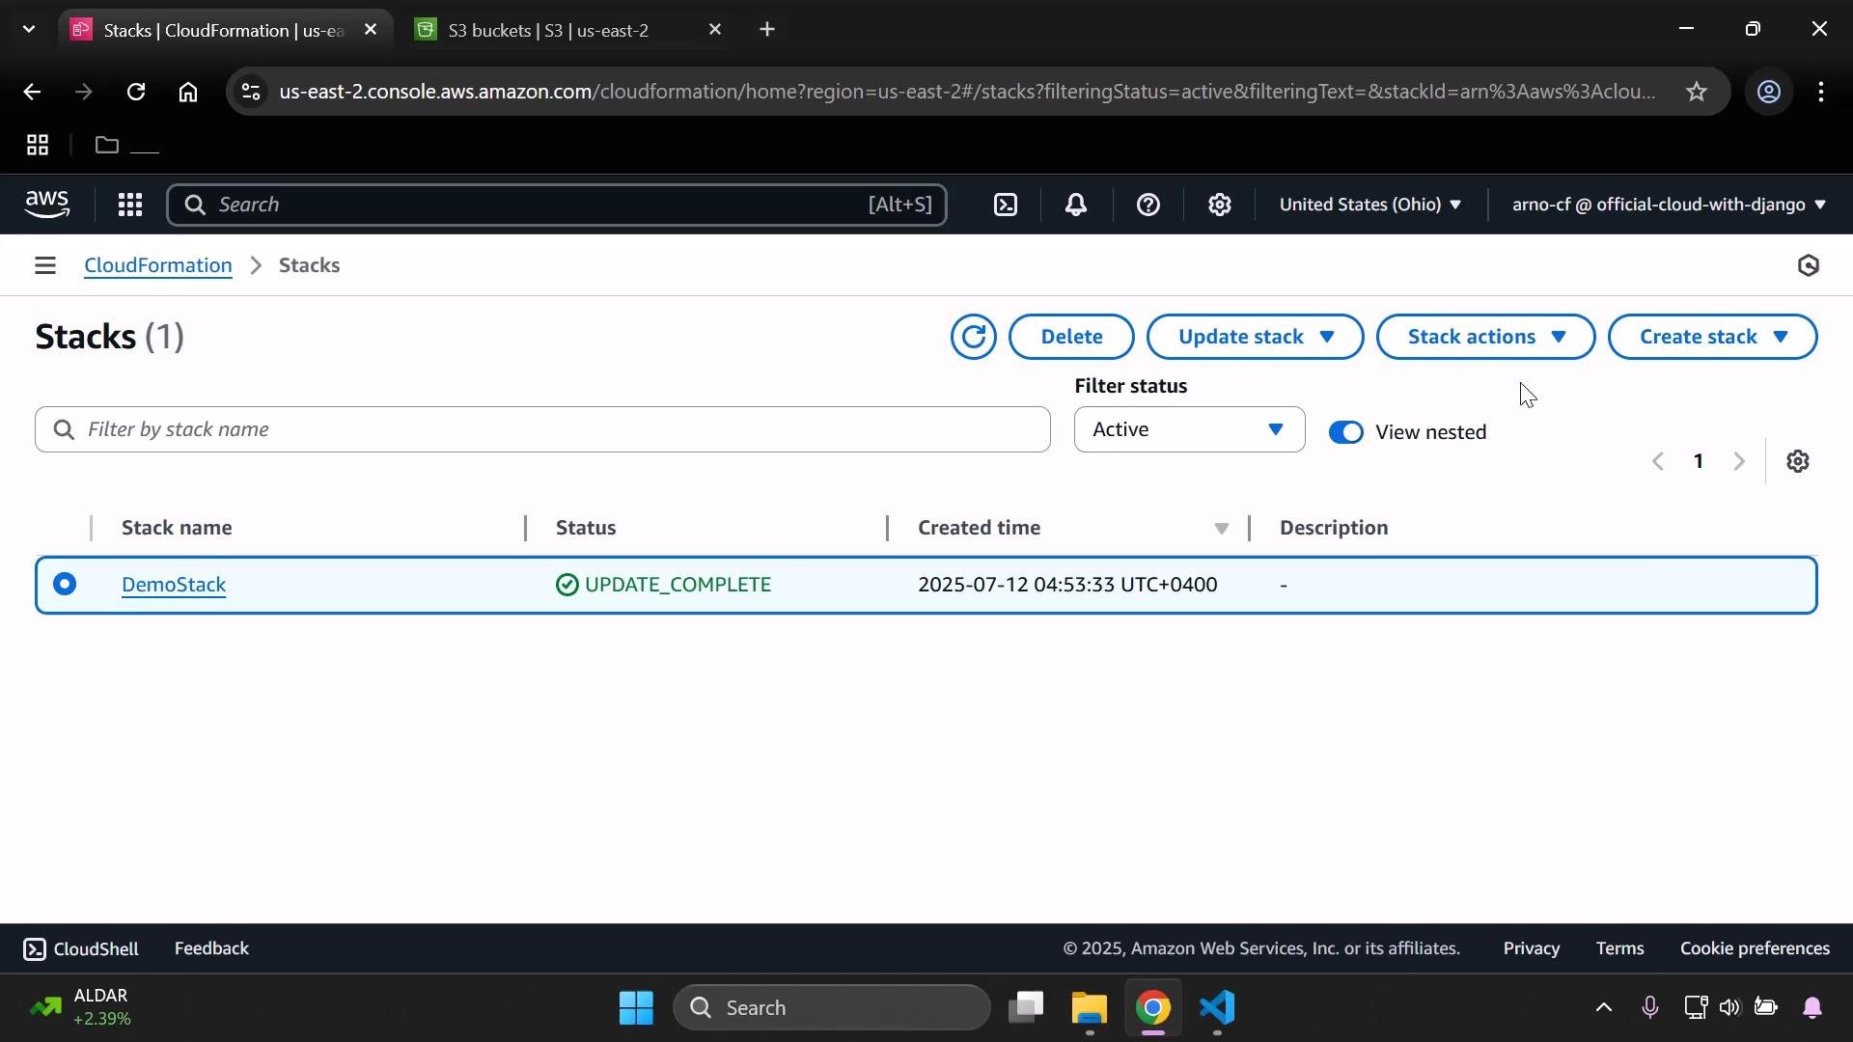Expand the Create stack dropdown

(x=1712, y=337)
